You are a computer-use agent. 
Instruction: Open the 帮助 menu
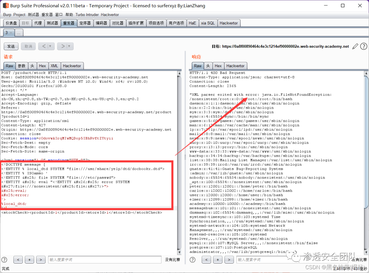tap(69, 15)
